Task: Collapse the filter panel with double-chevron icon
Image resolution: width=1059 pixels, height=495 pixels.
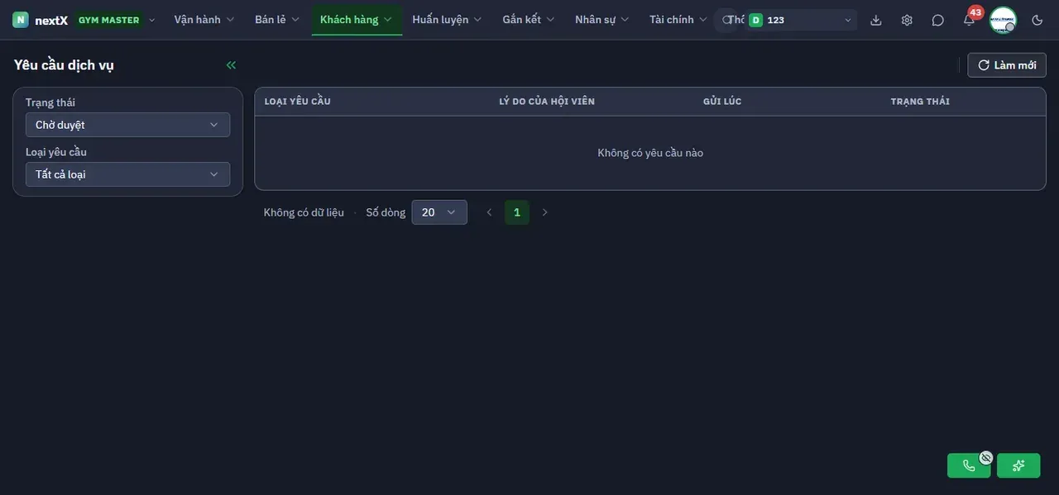Action: coord(231,65)
